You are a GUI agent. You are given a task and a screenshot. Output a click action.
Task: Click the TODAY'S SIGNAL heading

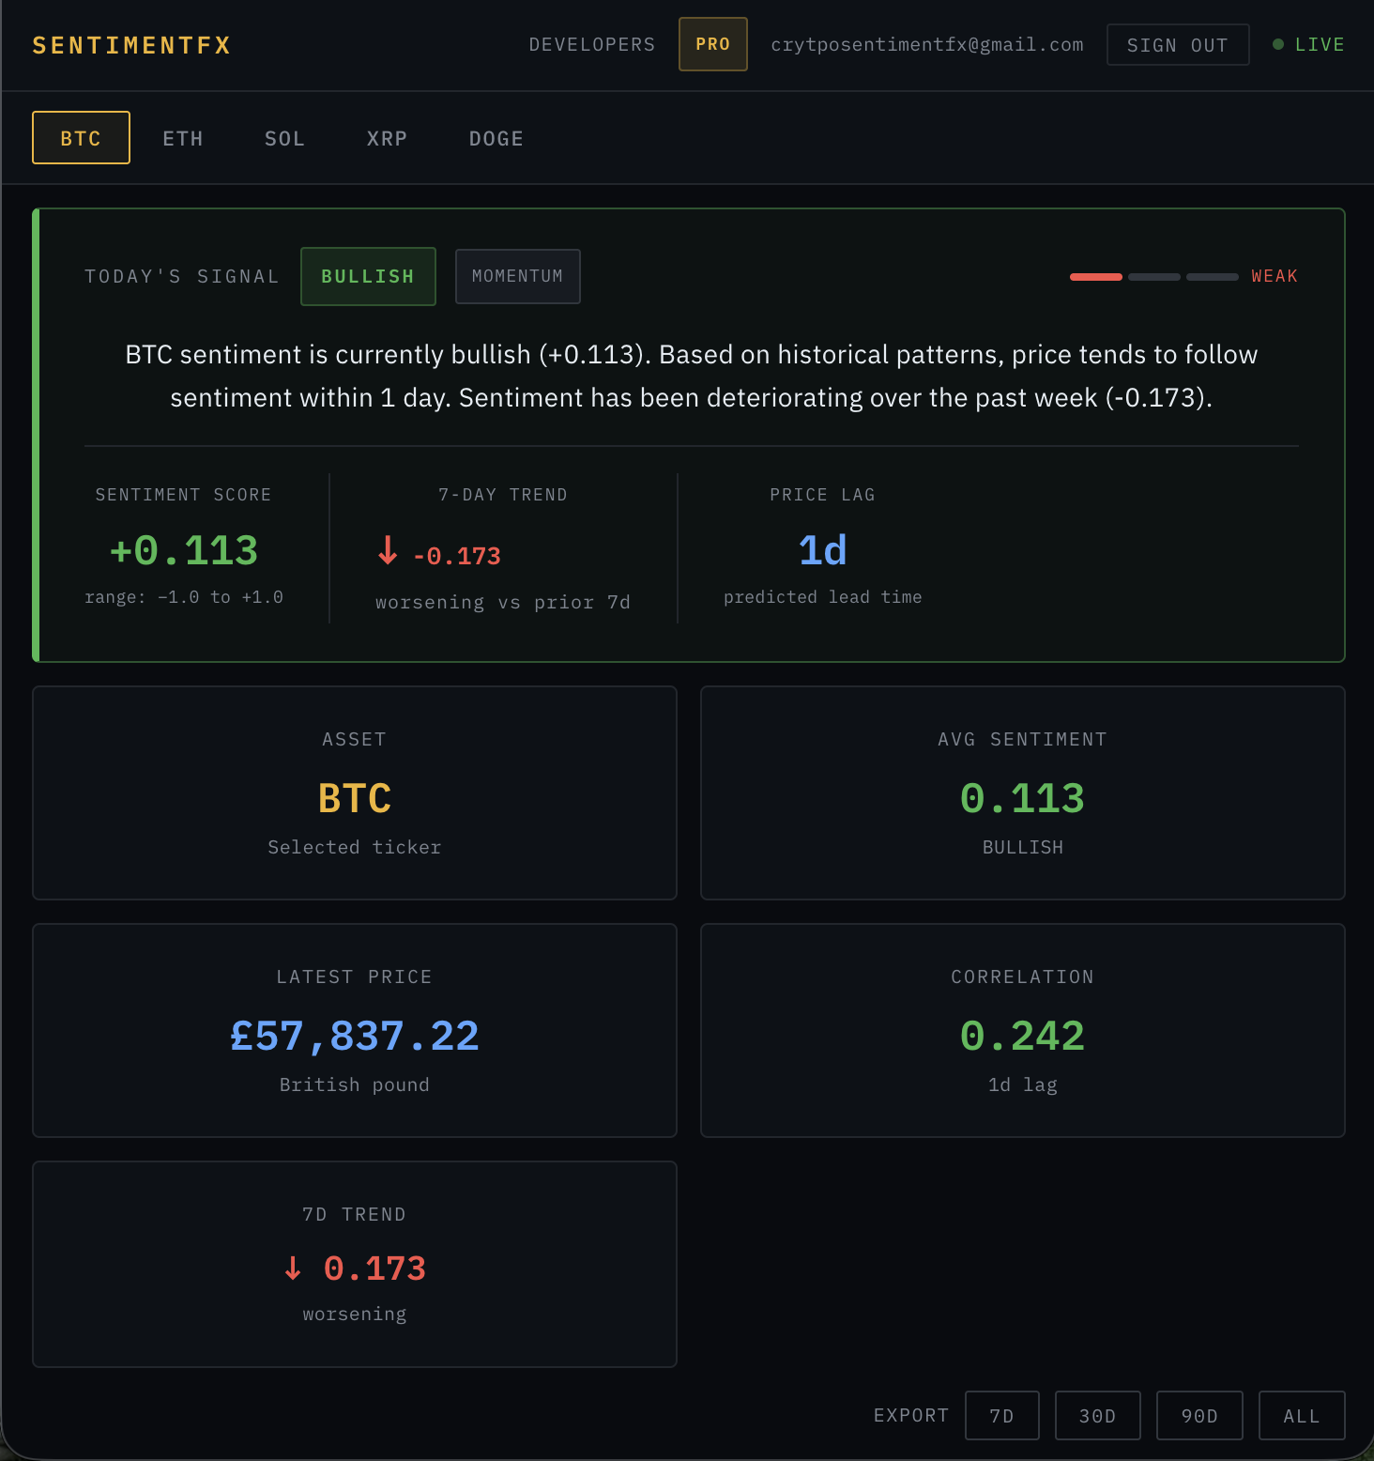click(x=182, y=276)
